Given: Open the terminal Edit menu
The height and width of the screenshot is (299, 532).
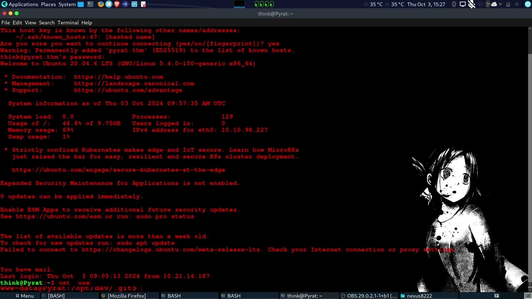Looking at the screenshot, I should (x=17, y=22).
